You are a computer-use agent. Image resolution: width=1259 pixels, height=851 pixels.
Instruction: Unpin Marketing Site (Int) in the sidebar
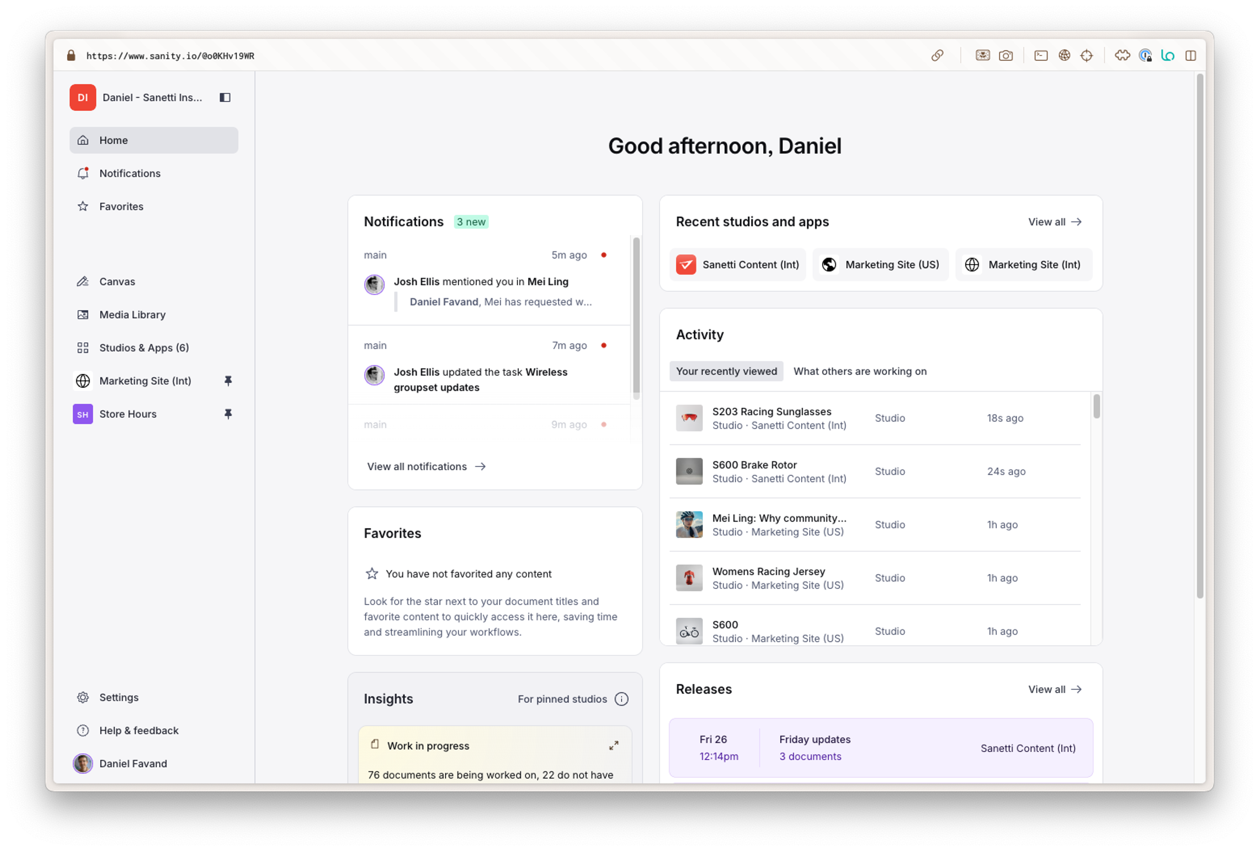point(228,381)
